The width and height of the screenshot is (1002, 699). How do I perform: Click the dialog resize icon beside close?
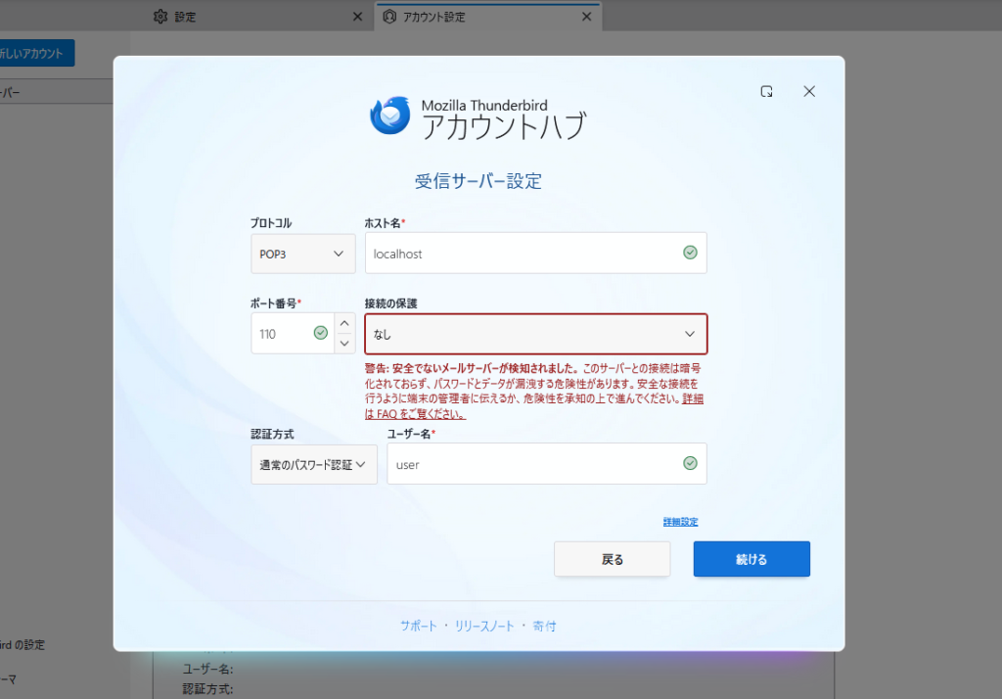pos(767,91)
